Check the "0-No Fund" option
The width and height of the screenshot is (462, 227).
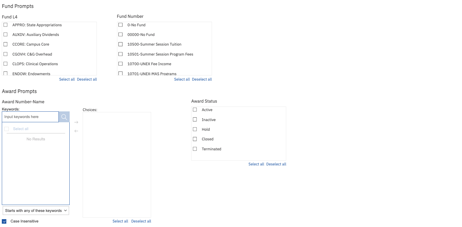tap(121, 25)
